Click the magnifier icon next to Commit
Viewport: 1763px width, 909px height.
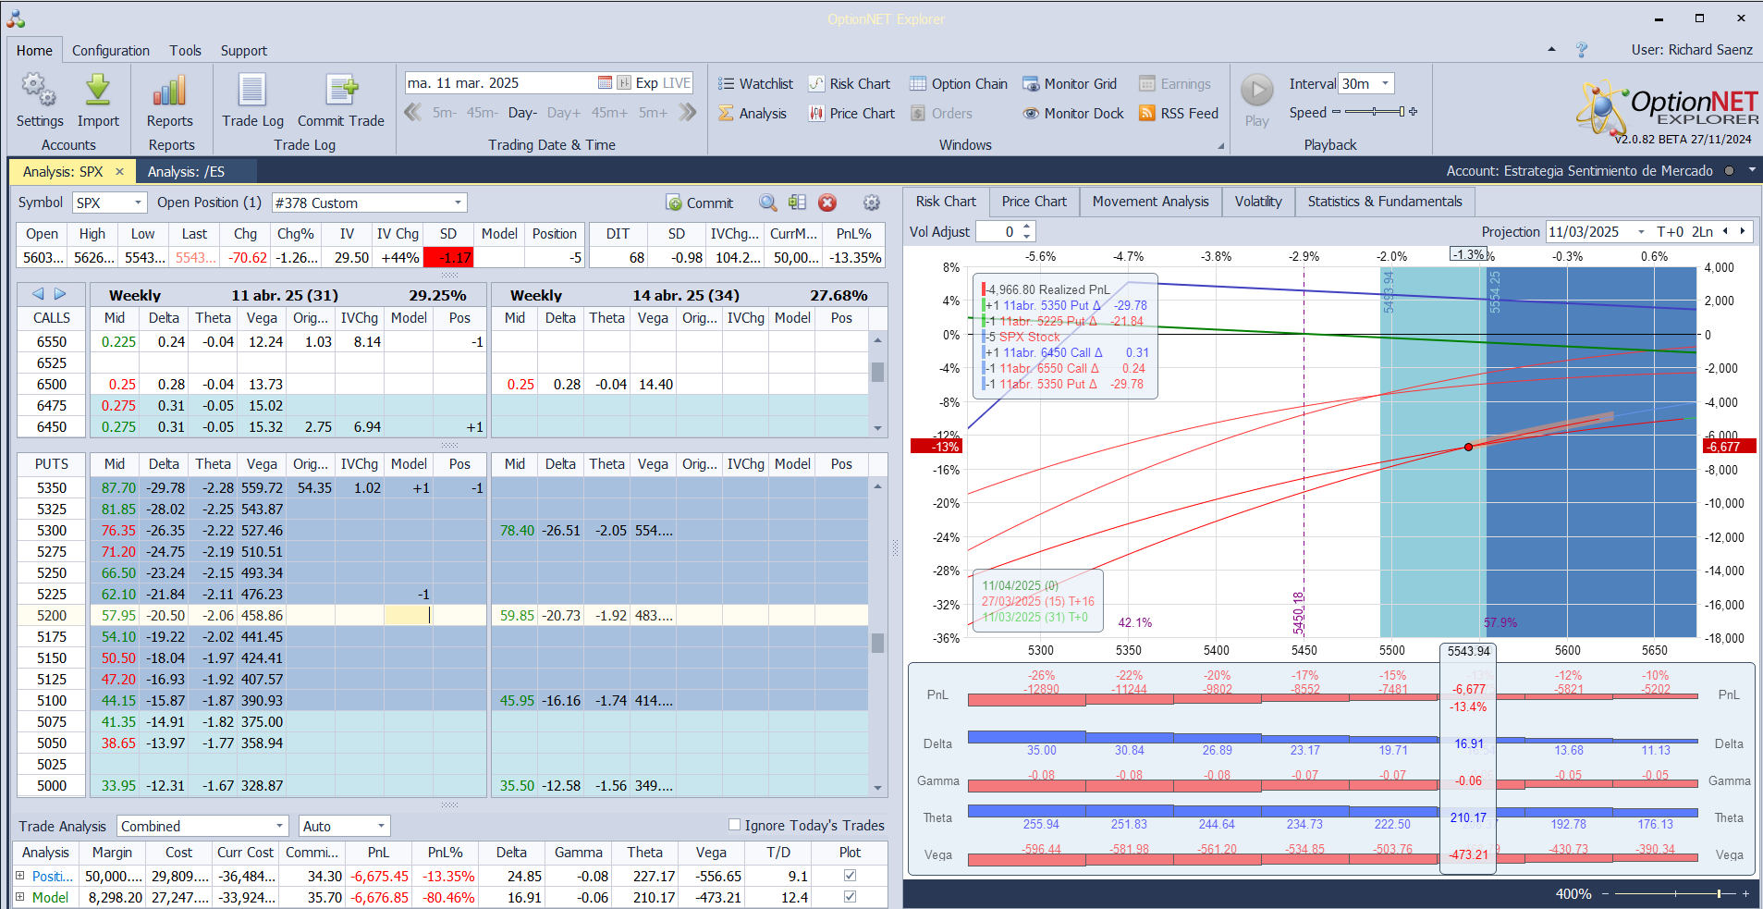pos(767,203)
